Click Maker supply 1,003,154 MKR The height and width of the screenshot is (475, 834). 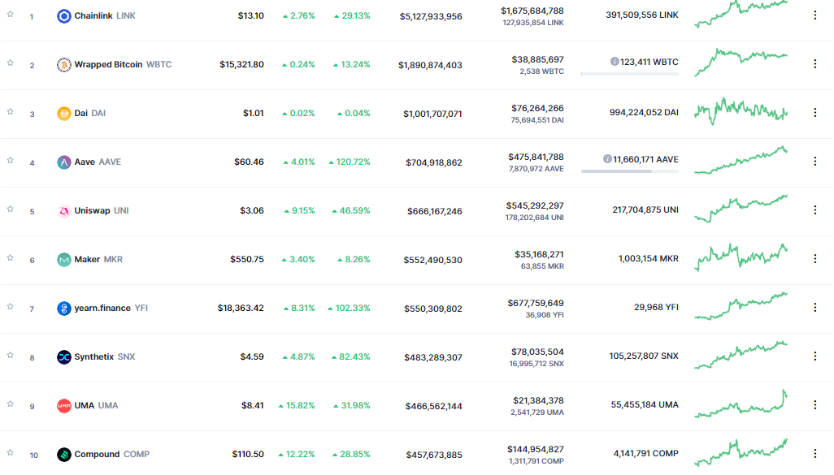coord(649,259)
